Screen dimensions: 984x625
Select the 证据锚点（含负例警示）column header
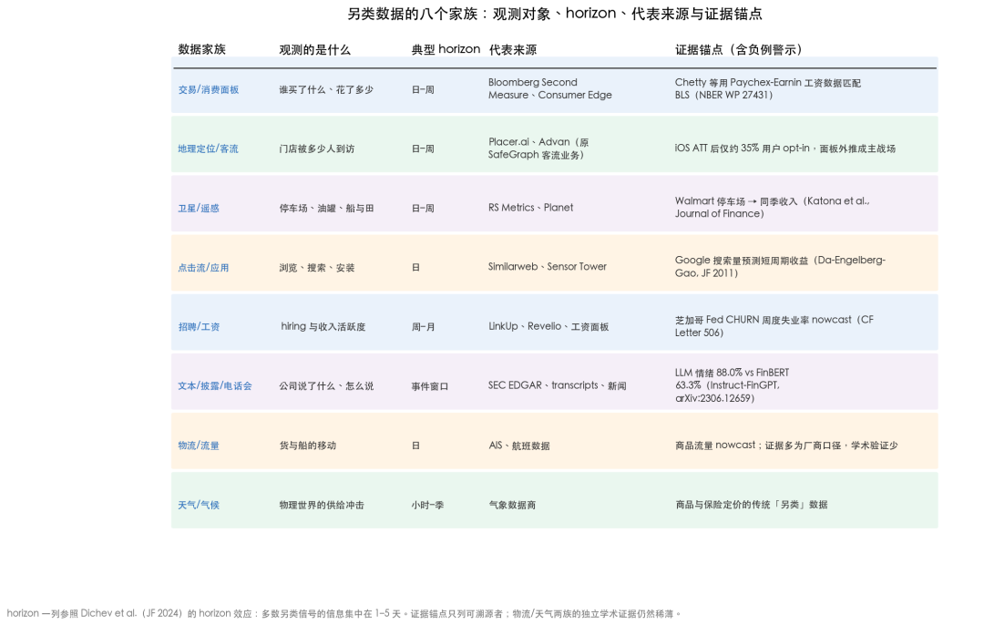739,49
